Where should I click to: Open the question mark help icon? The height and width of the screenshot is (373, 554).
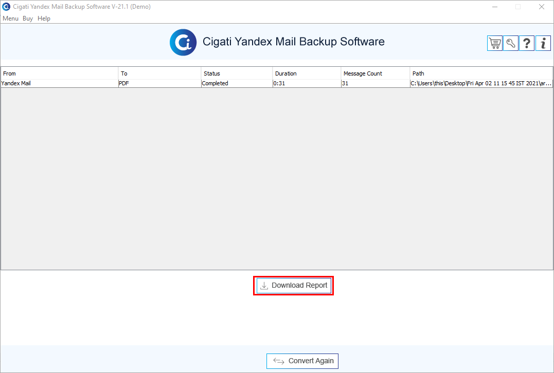[527, 43]
